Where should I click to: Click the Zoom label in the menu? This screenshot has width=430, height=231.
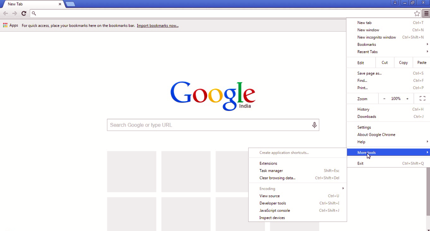(x=362, y=99)
